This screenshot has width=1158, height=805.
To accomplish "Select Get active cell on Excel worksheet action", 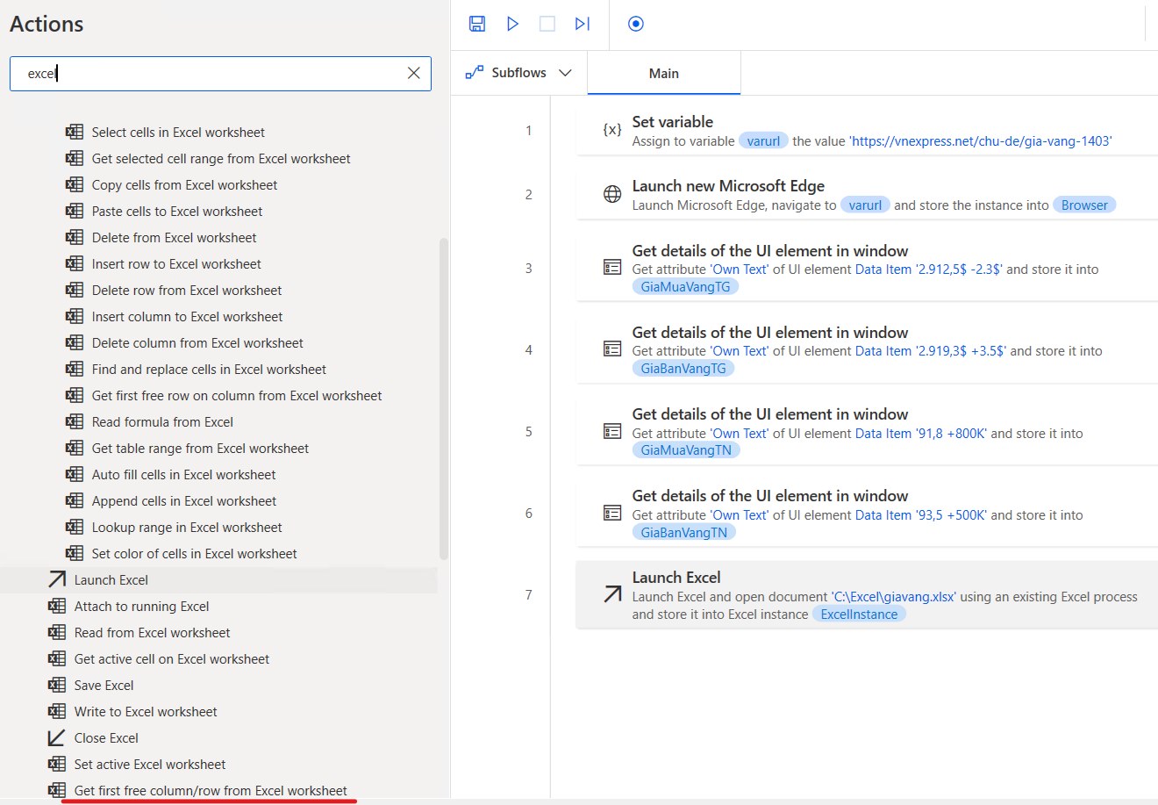I will pos(172,658).
